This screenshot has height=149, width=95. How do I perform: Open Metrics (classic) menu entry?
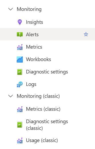click(47, 109)
